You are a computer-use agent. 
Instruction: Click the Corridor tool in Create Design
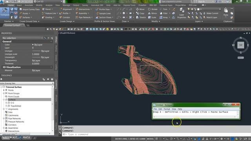[x=65, y=17]
